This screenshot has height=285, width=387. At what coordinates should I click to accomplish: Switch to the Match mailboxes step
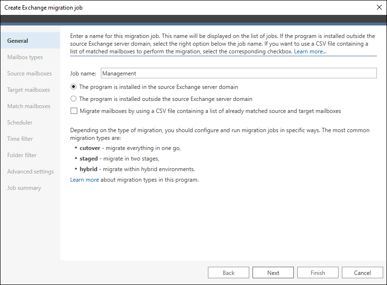pos(29,106)
